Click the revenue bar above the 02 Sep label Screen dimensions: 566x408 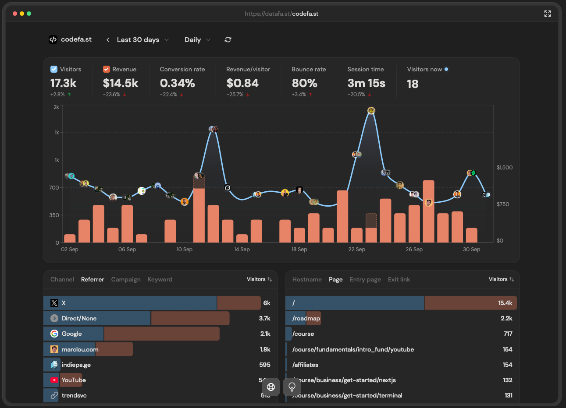pyautogui.click(x=70, y=239)
